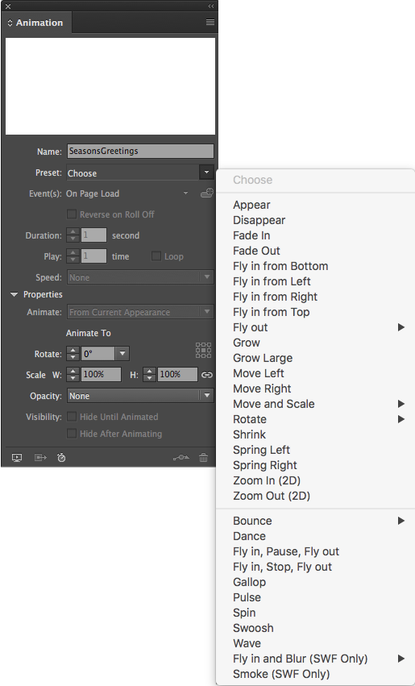Enable Reverse on Roll Off checkbox
This screenshot has height=686, width=415.
pos(71,214)
